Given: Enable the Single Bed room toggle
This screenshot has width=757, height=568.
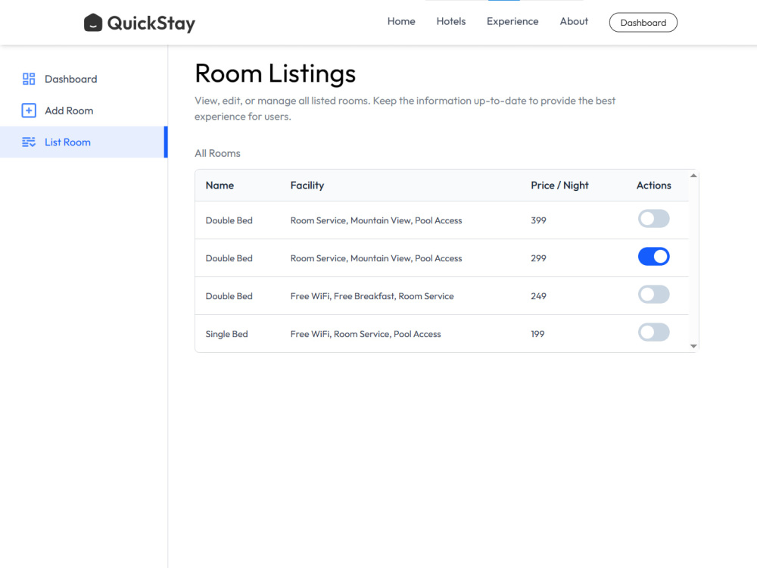Looking at the screenshot, I should [x=653, y=332].
